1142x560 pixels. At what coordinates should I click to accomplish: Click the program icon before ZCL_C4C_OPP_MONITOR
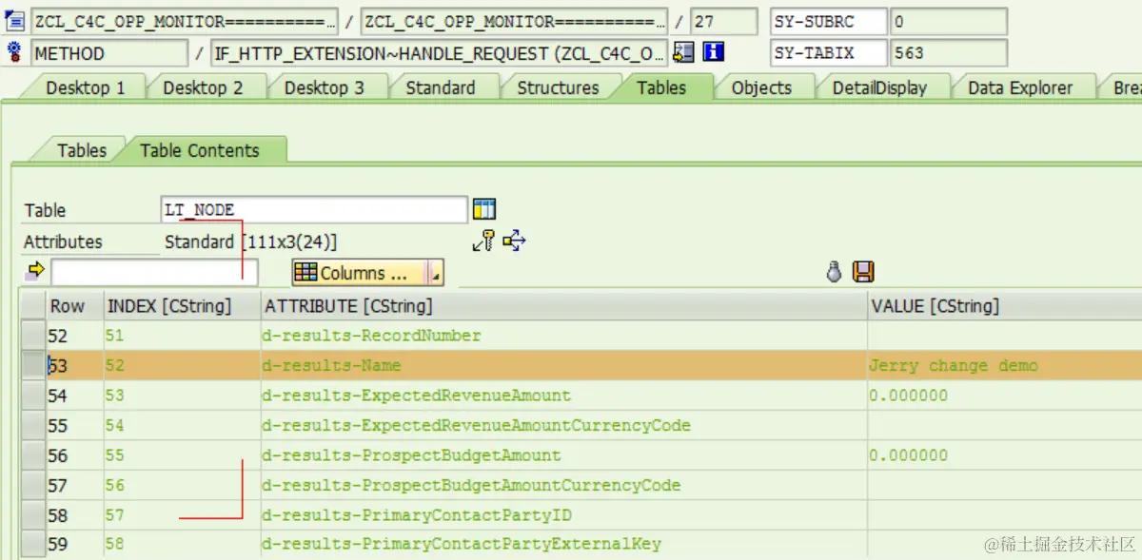pos(15,21)
